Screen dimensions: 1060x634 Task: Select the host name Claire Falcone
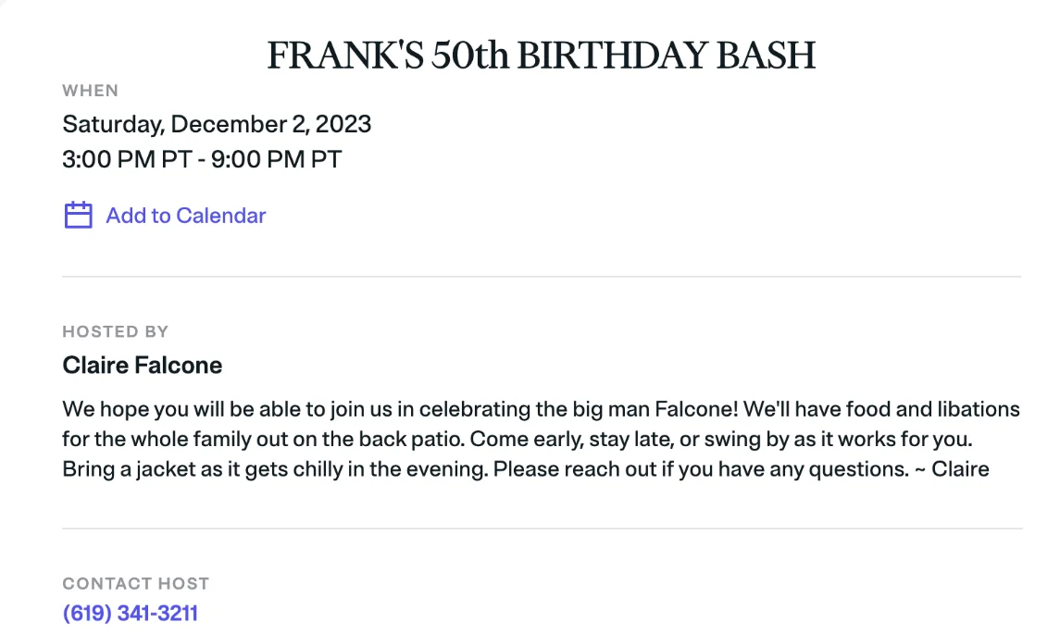click(143, 365)
